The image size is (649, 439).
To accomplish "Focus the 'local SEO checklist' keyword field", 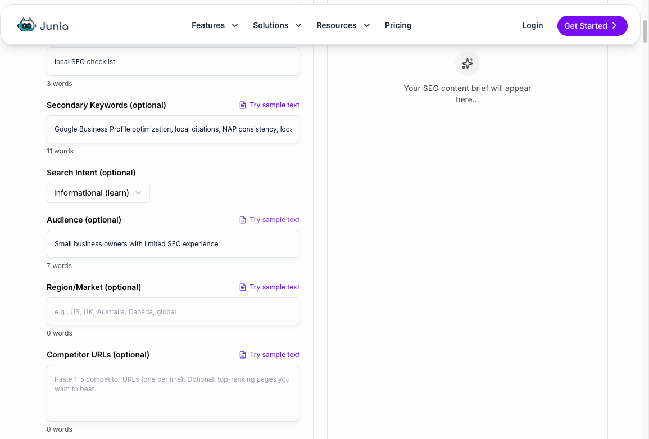I will point(173,62).
